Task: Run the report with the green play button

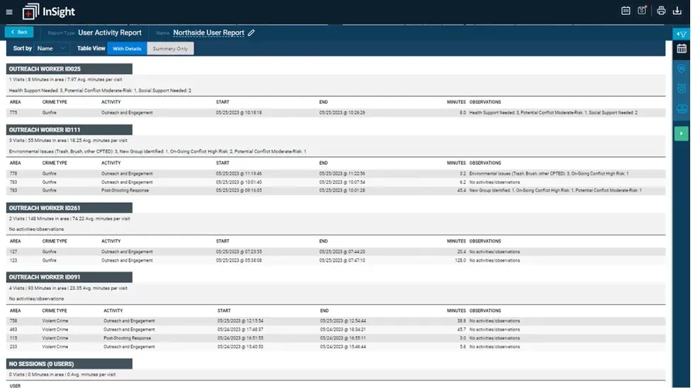Action: click(x=682, y=134)
